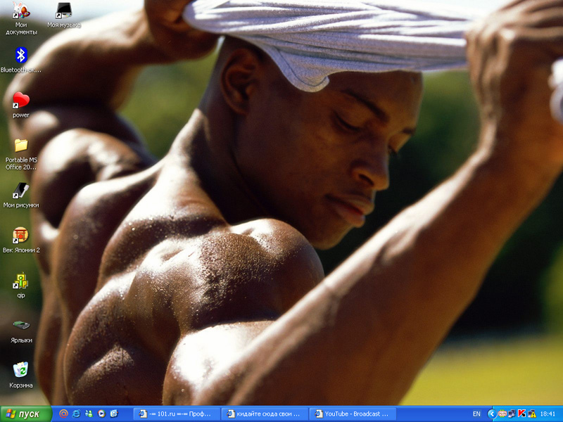Viewport: 563px width, 422px height.
Task: Switch to the YouTube Broadcast window
Action: pyautogui.click(x=353, y=414)
